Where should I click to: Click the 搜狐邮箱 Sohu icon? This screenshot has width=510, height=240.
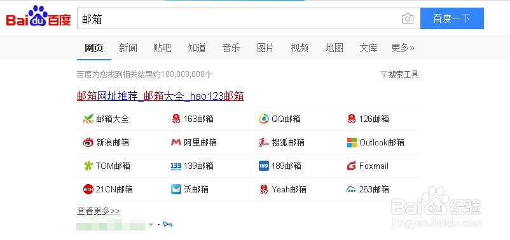tap(264, 142)
